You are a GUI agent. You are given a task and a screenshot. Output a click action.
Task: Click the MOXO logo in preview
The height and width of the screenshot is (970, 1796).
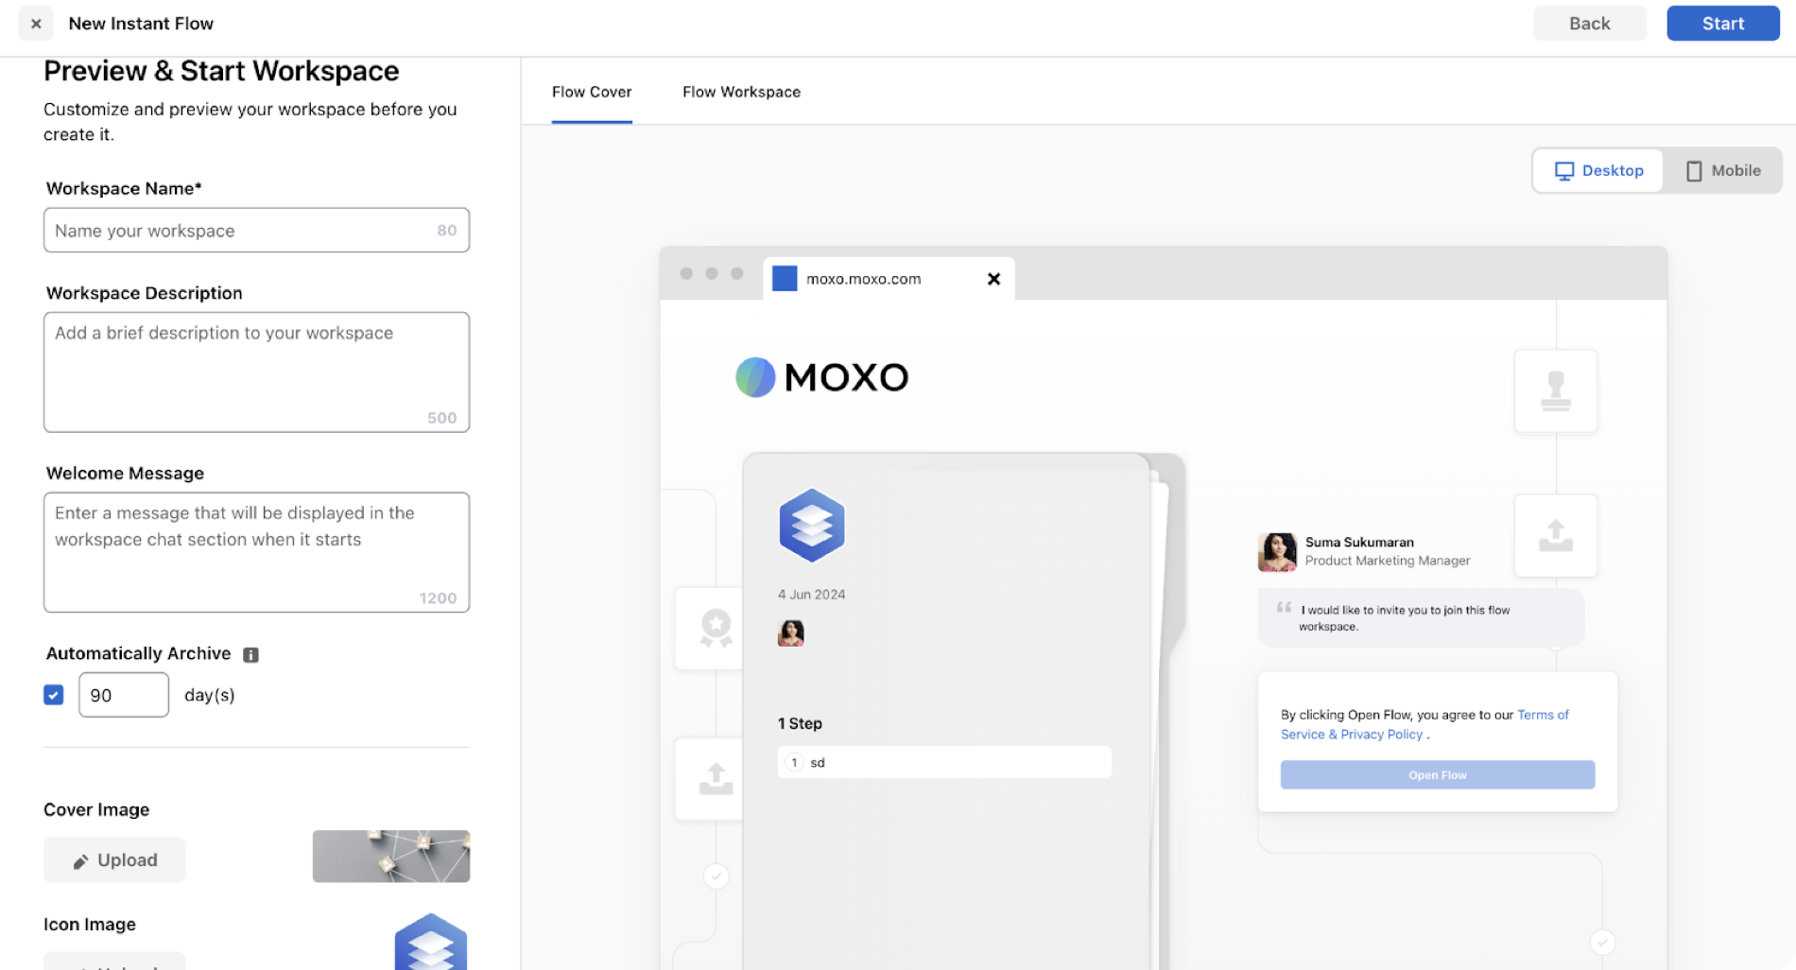coord(821,377)
